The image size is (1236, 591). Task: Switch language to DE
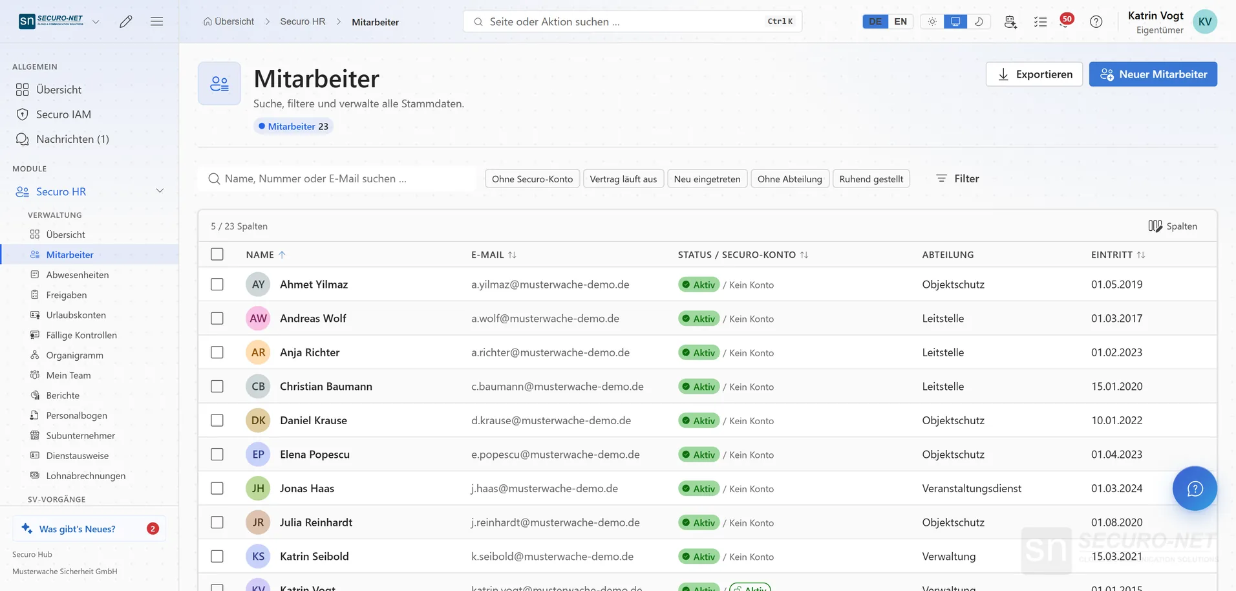[x=875, y=21]
